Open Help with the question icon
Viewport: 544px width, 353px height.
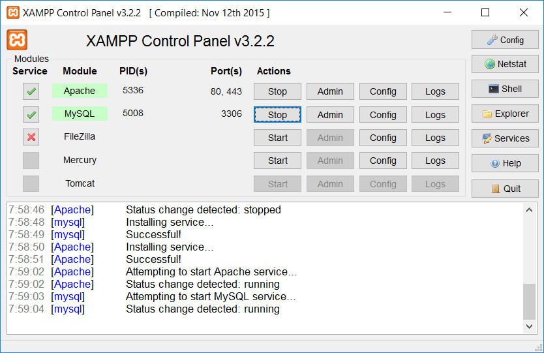click(x=505, y=163)
